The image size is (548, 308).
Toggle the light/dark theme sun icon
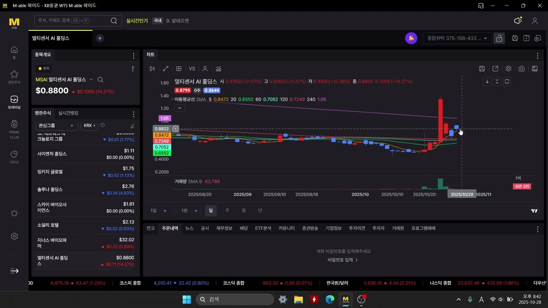tap(14, 213)
